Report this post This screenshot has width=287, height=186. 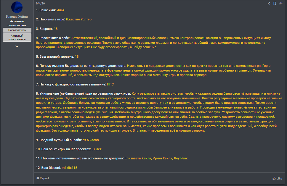(x=43, y=178)
